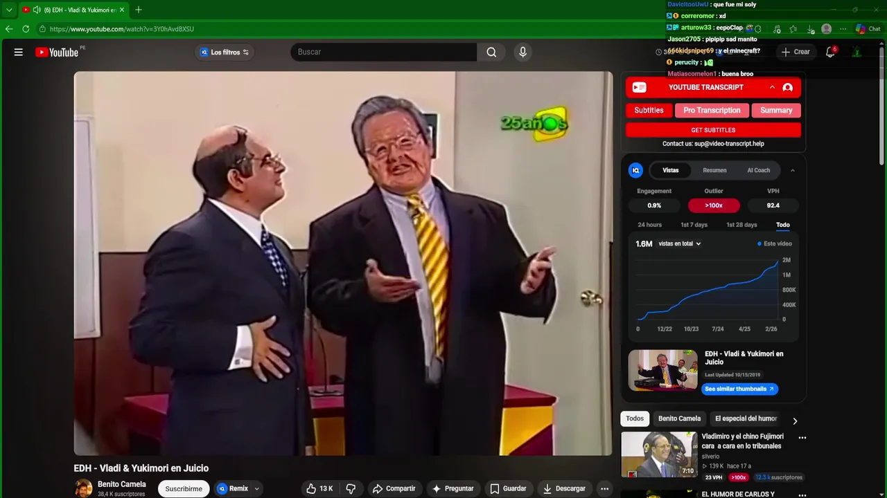
Task: Reload the page with the refresh icon
Action: pos(26,29)
